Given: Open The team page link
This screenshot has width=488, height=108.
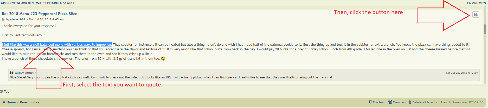Looking at the screenshot, I should pyautogui.click(x=377, y=102).
